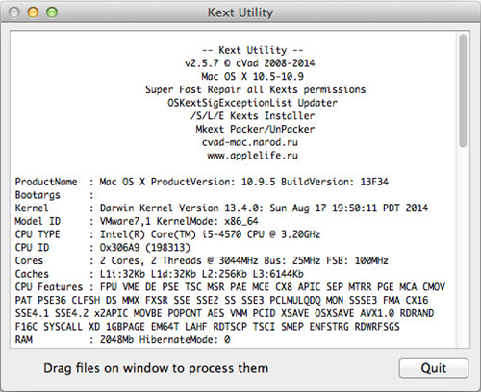This screenshot has height=392, width=481.
Task: Click 'Mkext Packer/UnPacker' line
Action: [x=255, y=129]
